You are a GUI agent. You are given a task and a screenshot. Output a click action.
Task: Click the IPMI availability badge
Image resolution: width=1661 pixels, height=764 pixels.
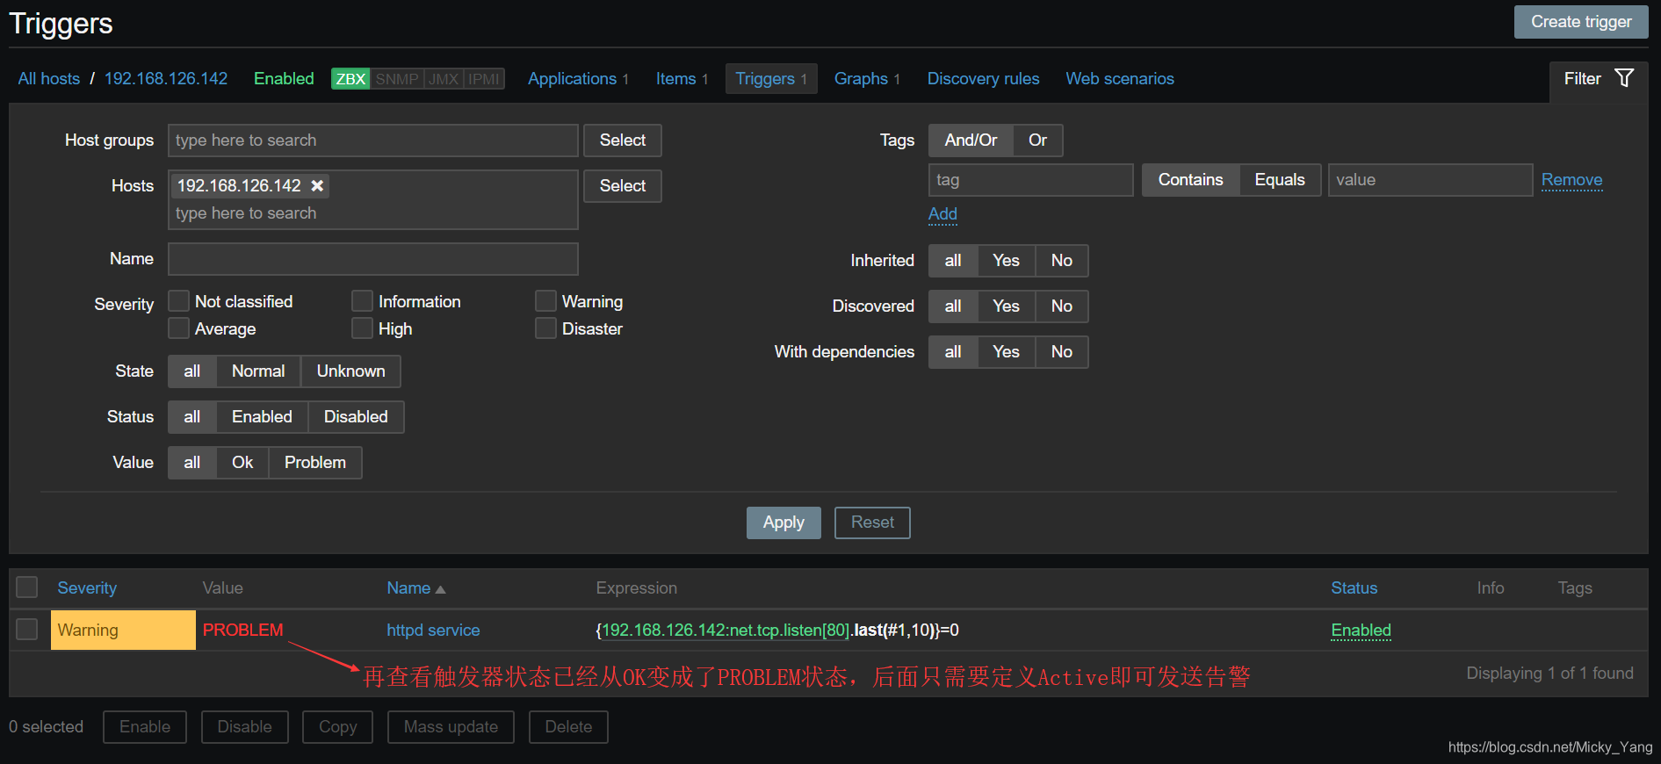(x=484, y=78)
